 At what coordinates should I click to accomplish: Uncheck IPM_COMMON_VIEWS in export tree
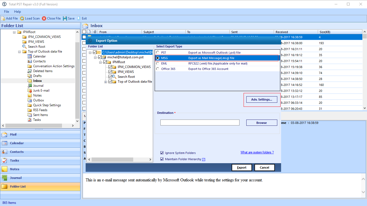(x=110, y=67)
